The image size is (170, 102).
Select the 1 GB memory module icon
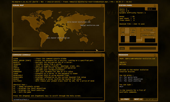click(123, 31)
